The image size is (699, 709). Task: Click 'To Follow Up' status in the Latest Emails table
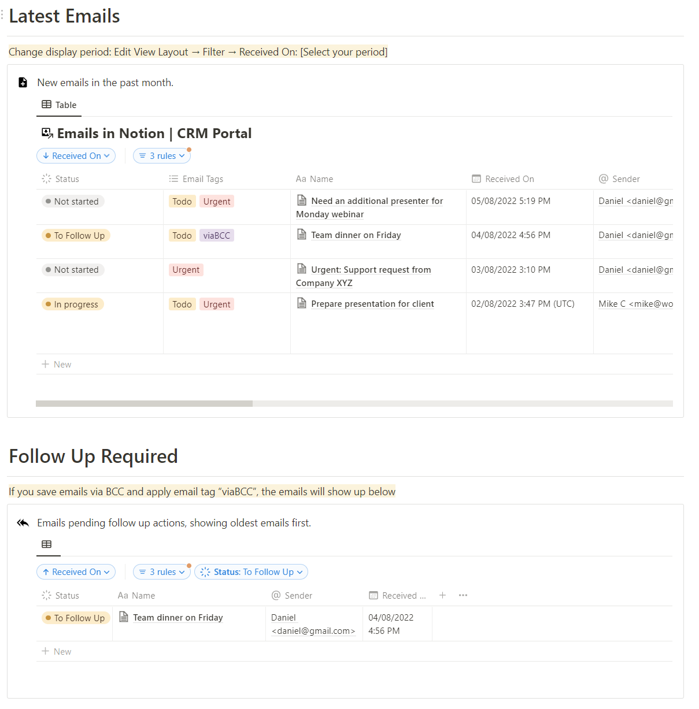pos(76,236)
